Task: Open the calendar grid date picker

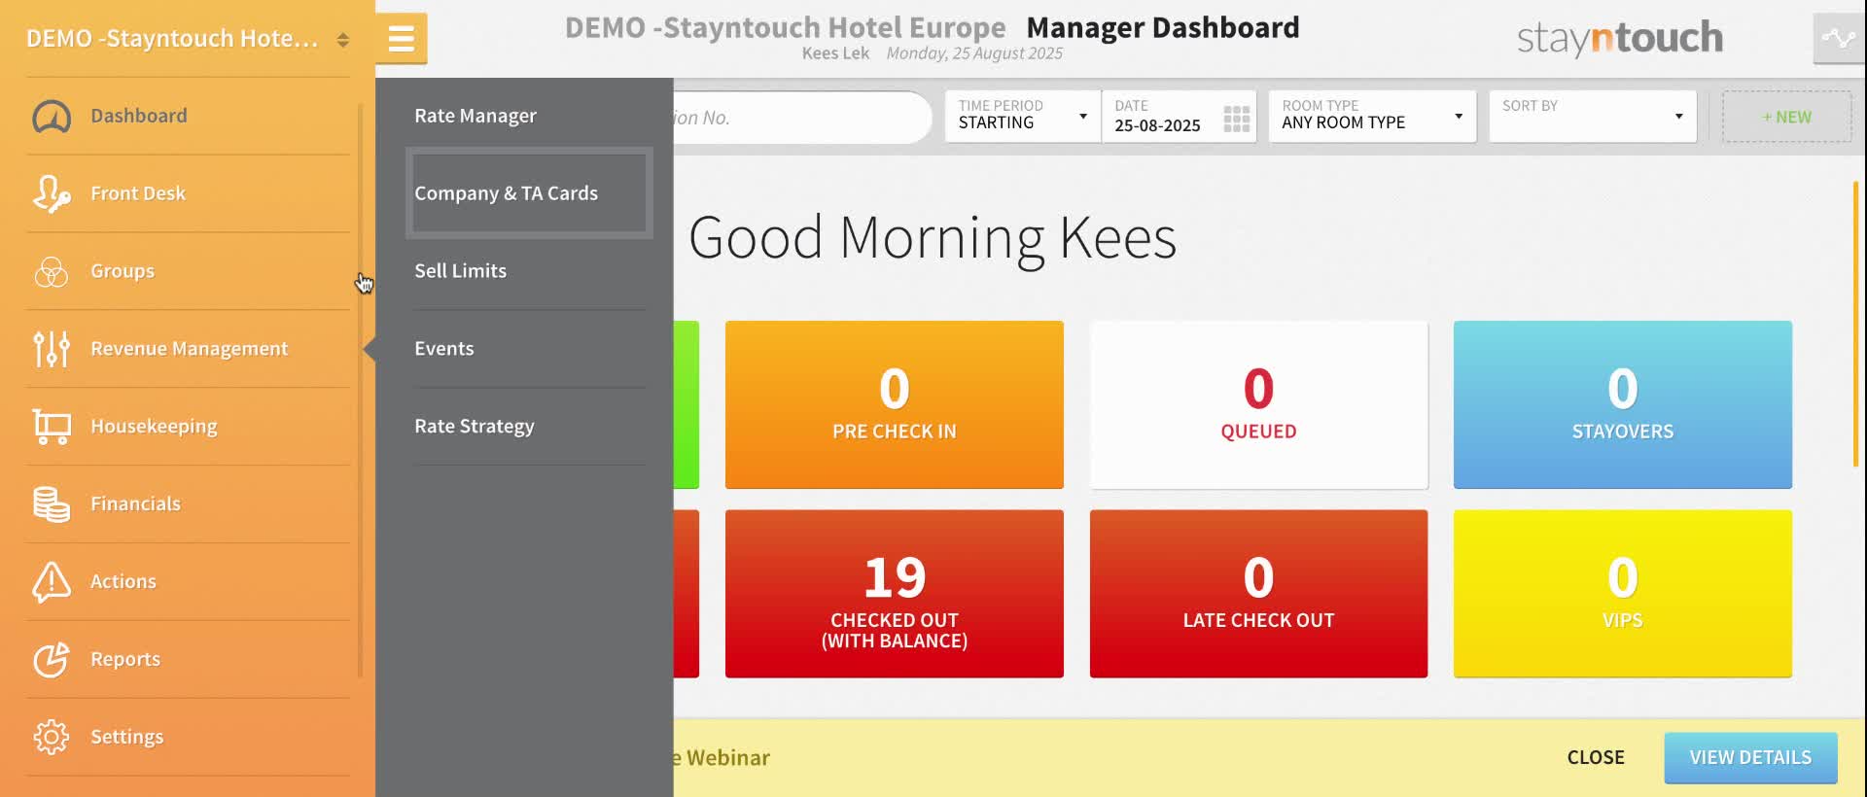Action: 1237,119
